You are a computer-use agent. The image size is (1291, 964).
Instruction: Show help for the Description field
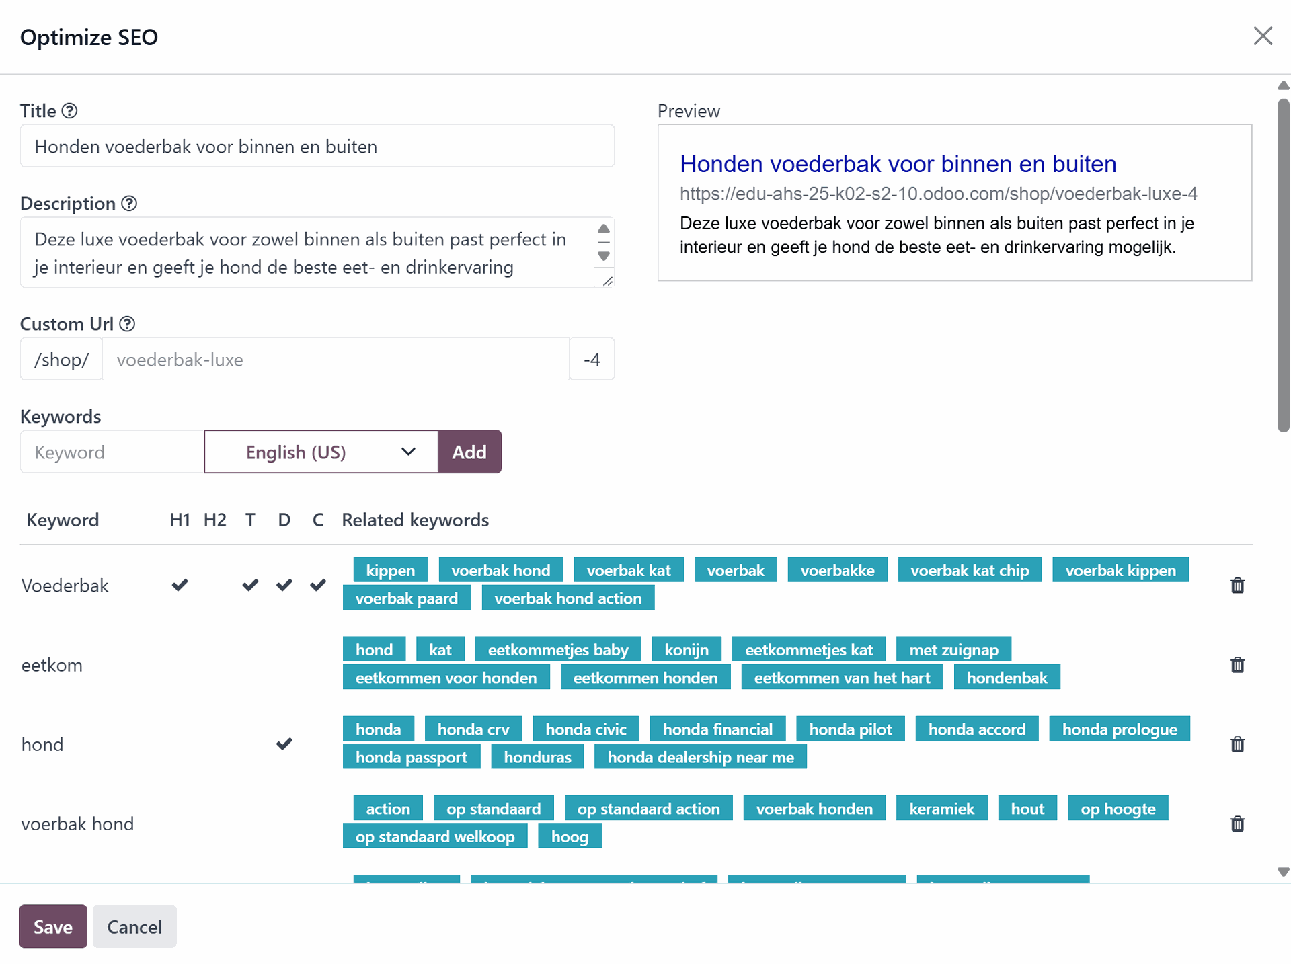pos(129,203)
